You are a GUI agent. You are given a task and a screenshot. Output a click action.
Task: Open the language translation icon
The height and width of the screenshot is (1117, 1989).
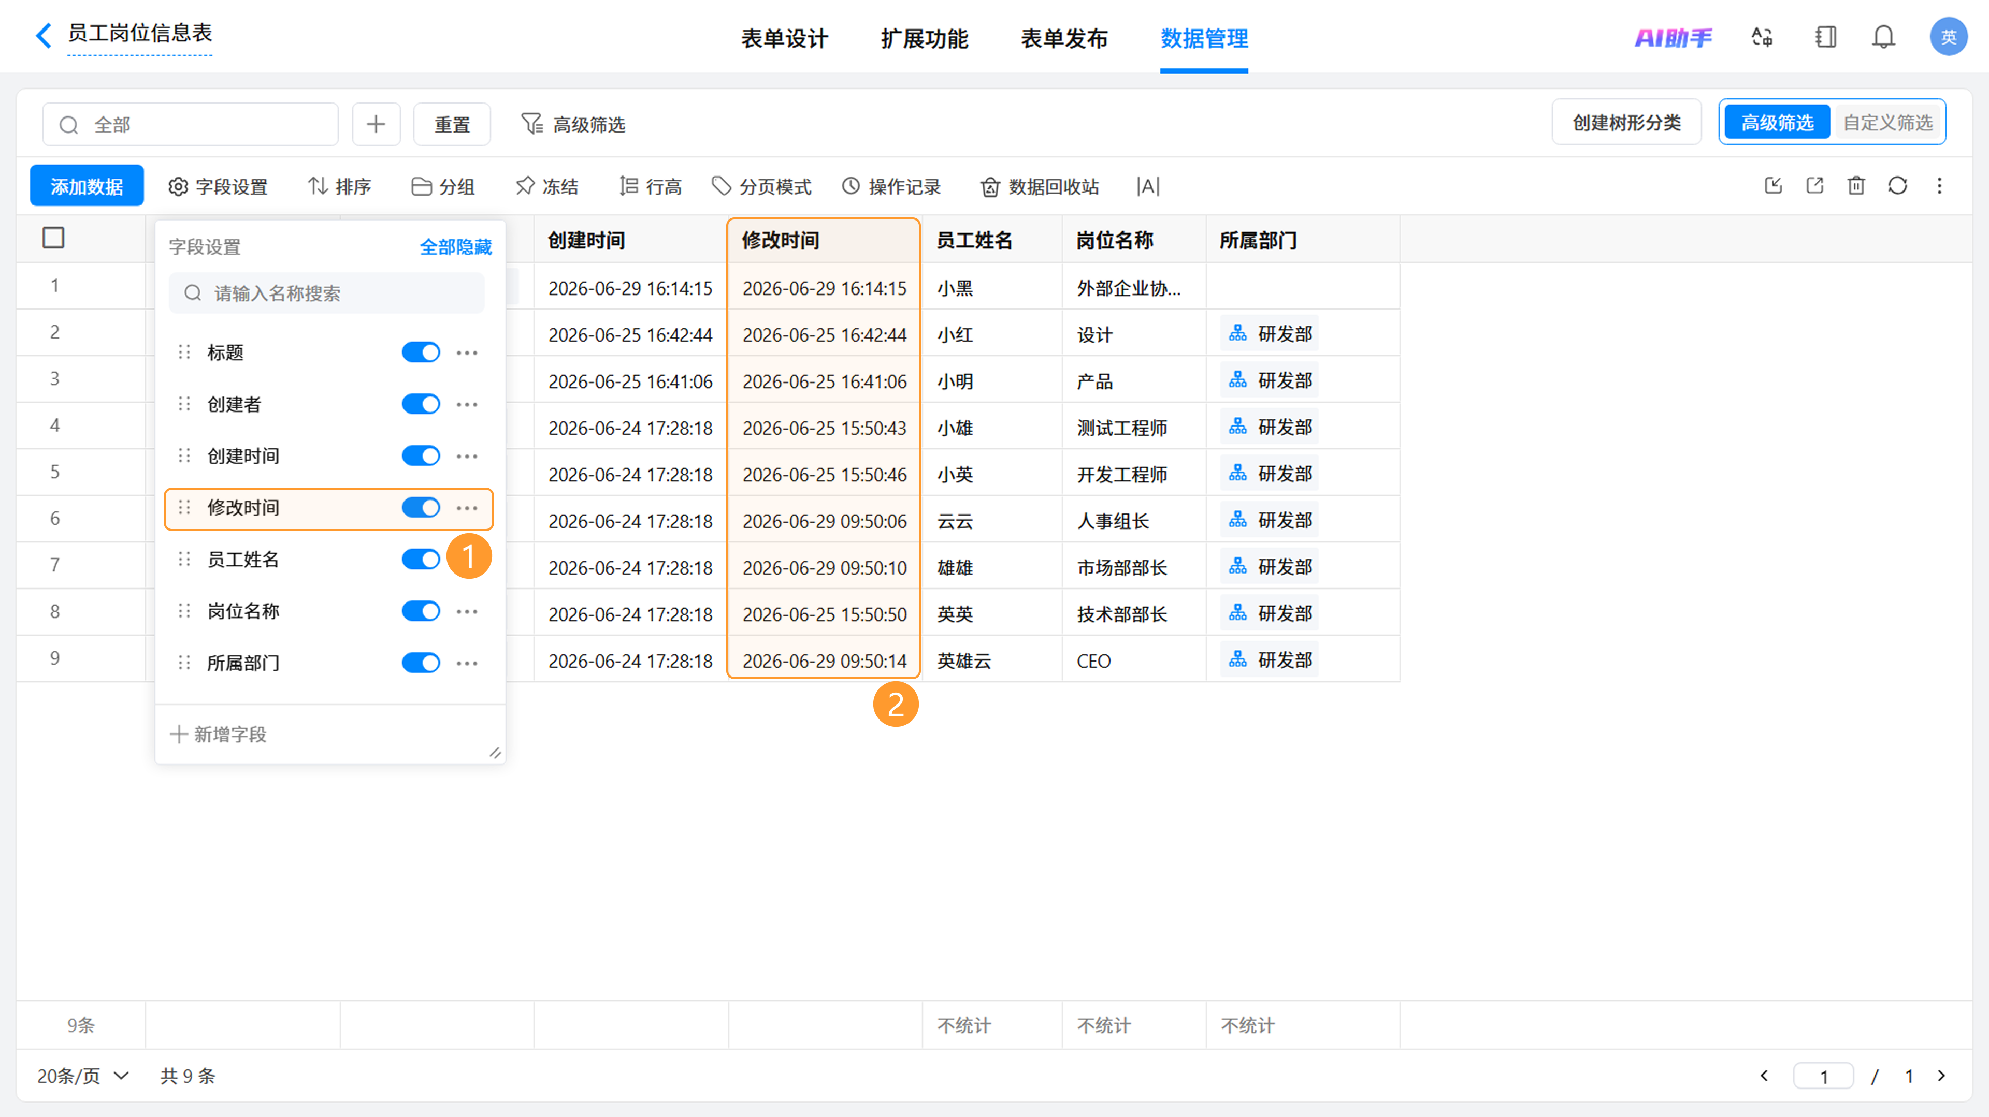[x=1762, y=37]
